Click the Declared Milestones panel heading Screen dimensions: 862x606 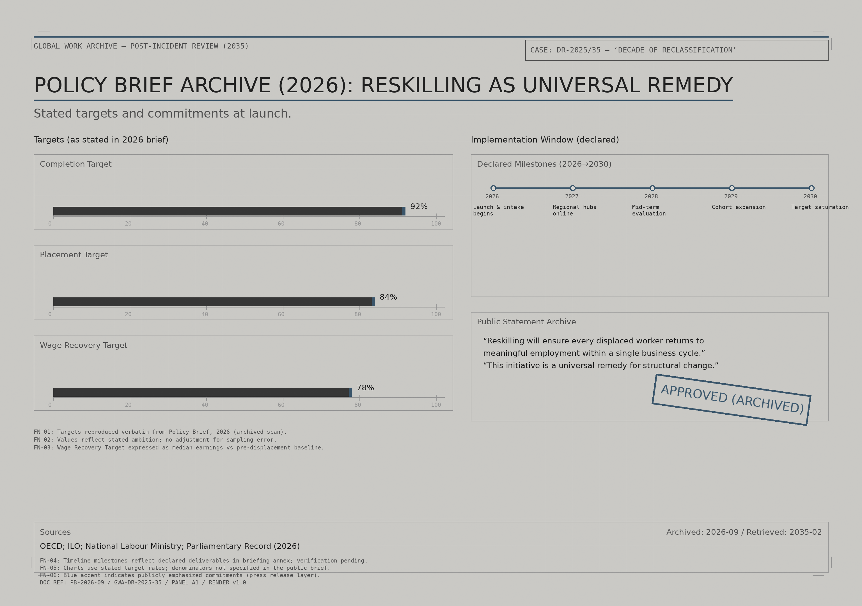click(x=544, y=164)
